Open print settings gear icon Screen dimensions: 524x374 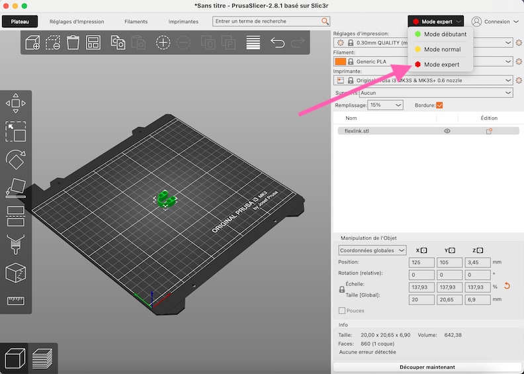click(x=519, y=43)
